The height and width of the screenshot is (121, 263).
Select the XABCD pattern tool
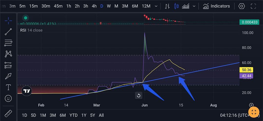tap(8, 54)
